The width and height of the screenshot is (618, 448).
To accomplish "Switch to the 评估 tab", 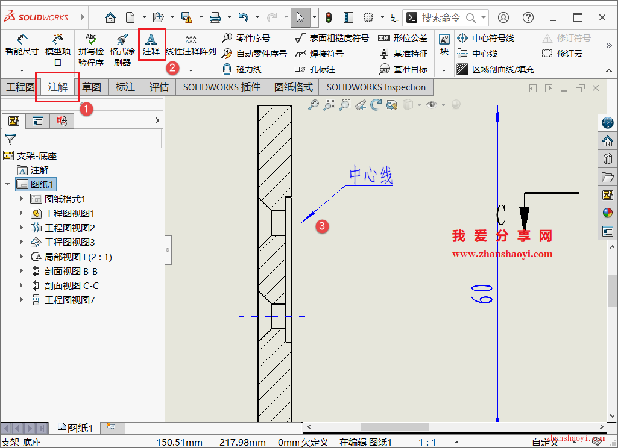I will [159, 87].
